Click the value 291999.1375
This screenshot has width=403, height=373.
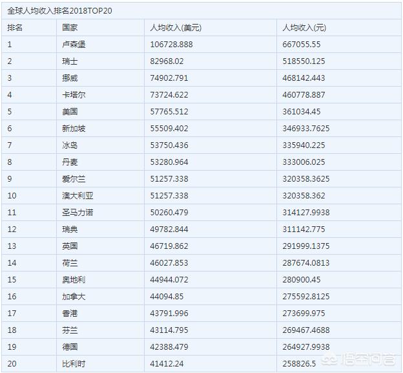(x=306, y=246)
